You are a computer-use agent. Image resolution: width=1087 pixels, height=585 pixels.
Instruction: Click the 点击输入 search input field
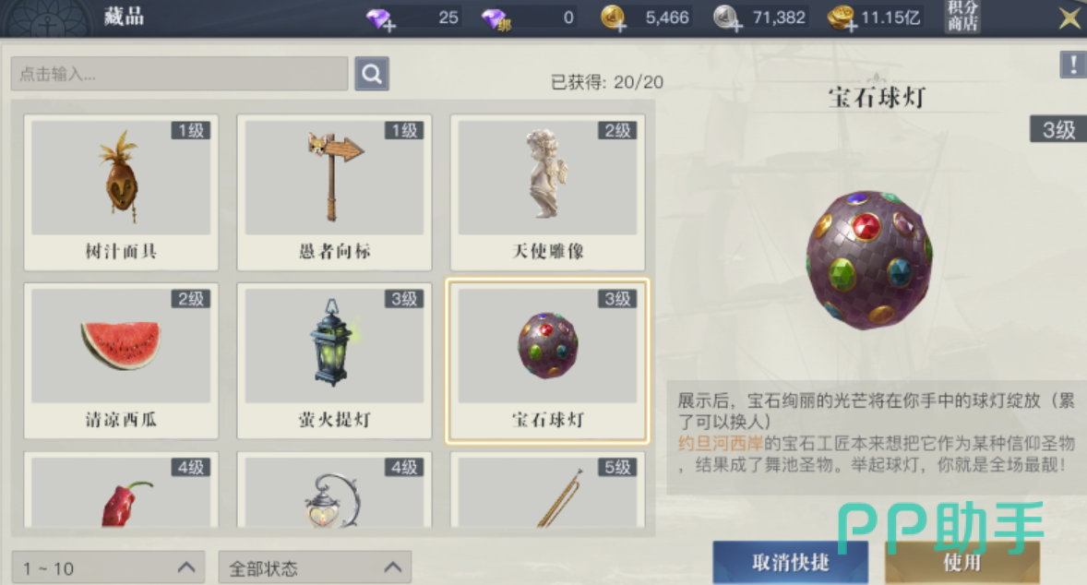tap(179, 74)
